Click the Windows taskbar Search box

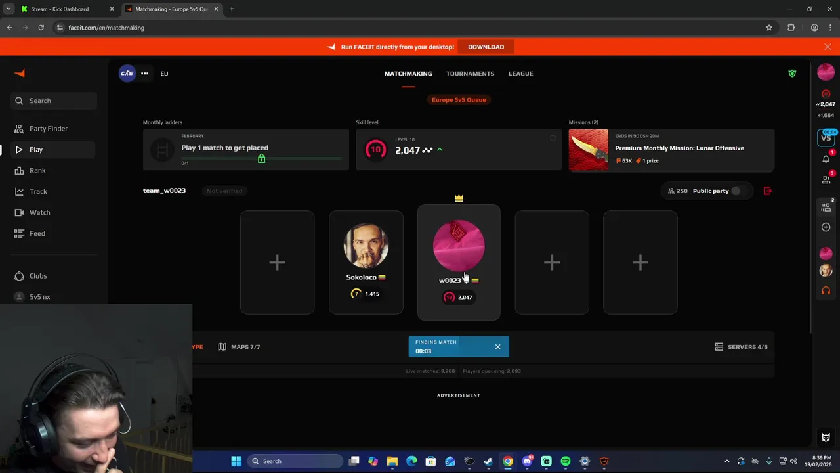[295, 461]
